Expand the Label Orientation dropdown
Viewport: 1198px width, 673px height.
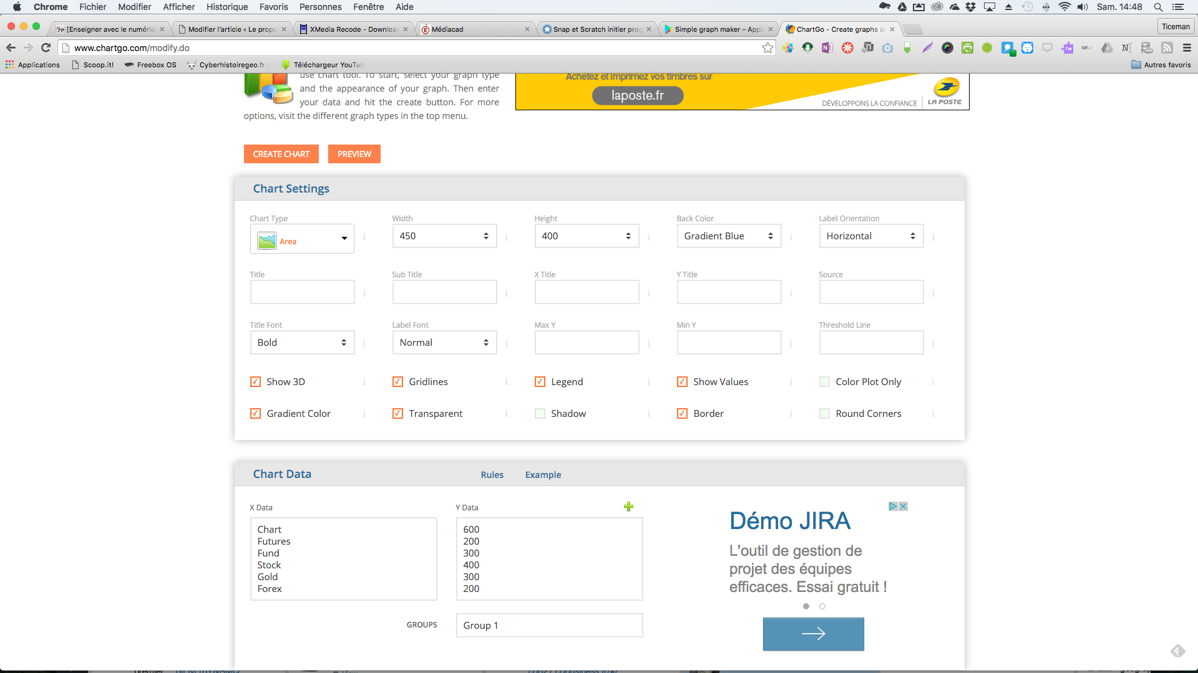click(x=870, y=236)
